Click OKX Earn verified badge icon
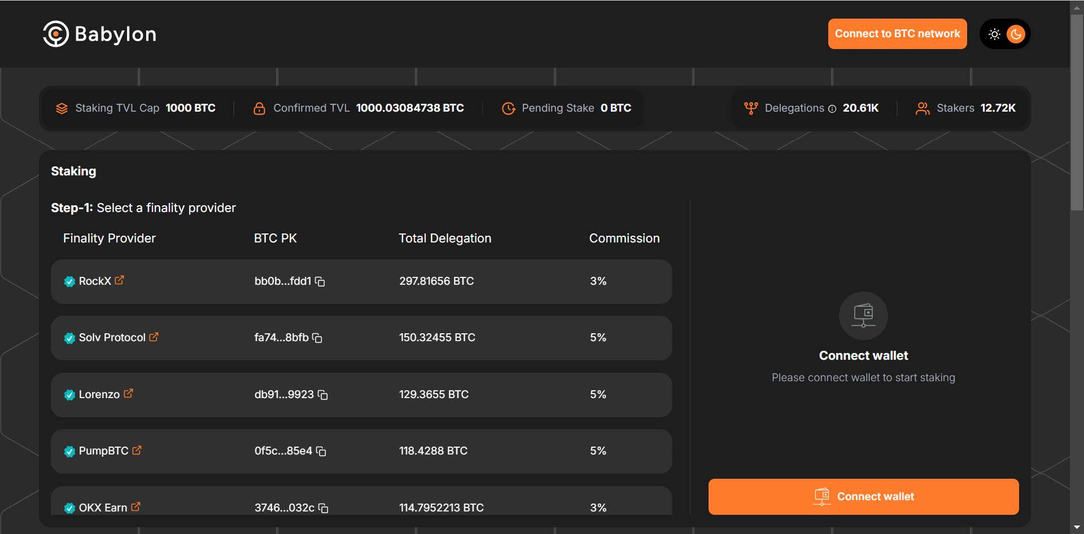Viewport: 1084px width, 534px height. point(69,508)
